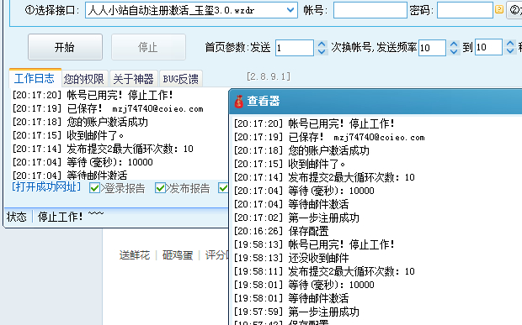The height and width of the screenshot is (325, 522).
Task: Open the 您的权限 tab
Action: 84,79
